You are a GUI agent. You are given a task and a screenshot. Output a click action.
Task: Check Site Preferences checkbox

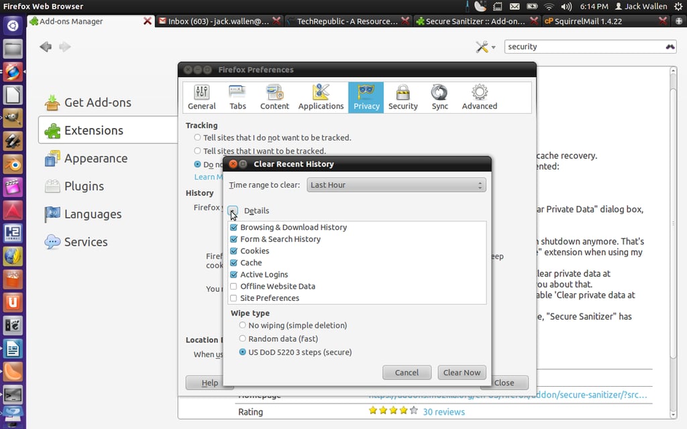(x=233, y=298)
